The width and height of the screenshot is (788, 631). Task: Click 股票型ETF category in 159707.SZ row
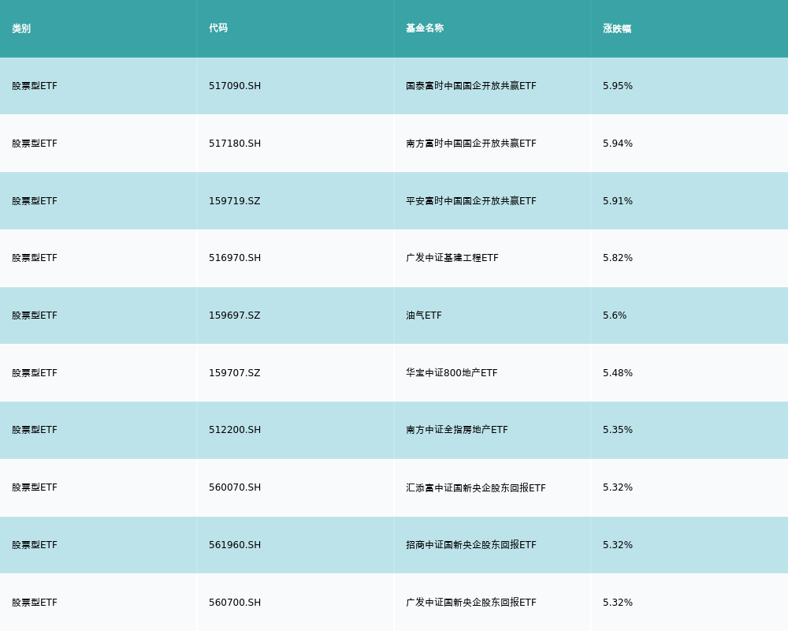pyautogui.click(x=35, y=373)
